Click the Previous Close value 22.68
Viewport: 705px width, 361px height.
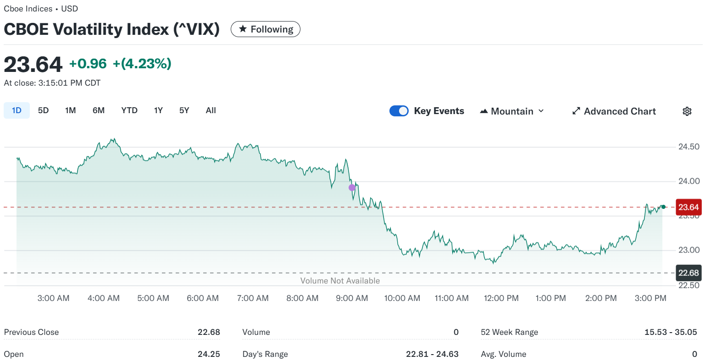pyautogui.click(x=209, y=332)
